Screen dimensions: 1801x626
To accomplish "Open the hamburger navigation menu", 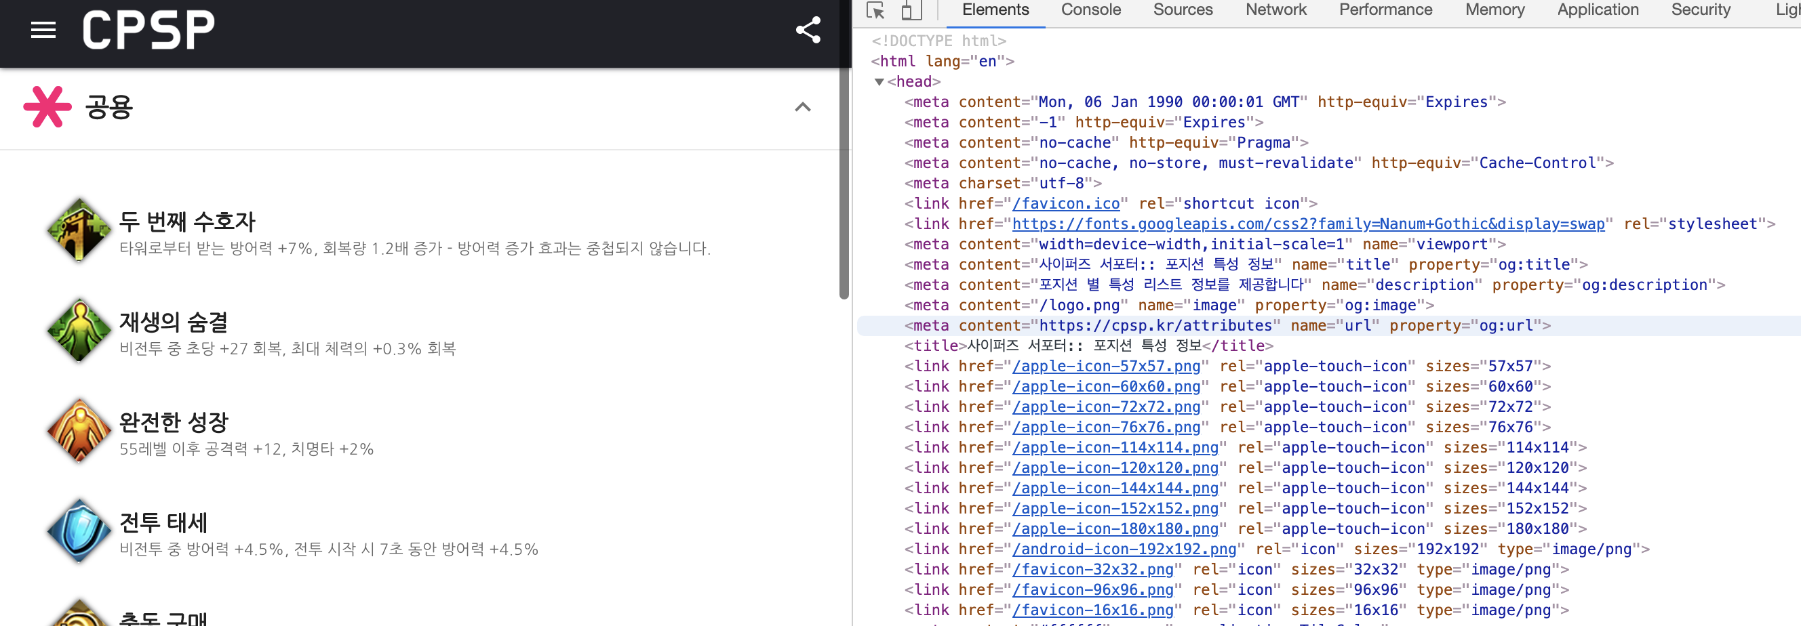I will 43,30.
